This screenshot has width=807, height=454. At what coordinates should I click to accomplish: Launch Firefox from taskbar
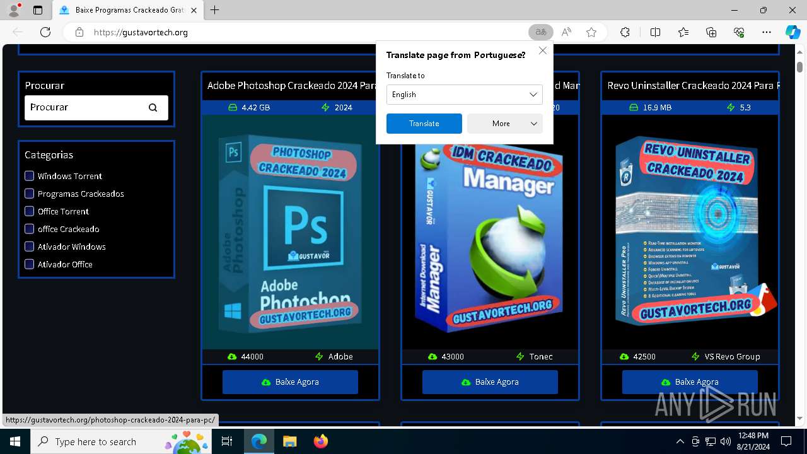pos(321,441)
